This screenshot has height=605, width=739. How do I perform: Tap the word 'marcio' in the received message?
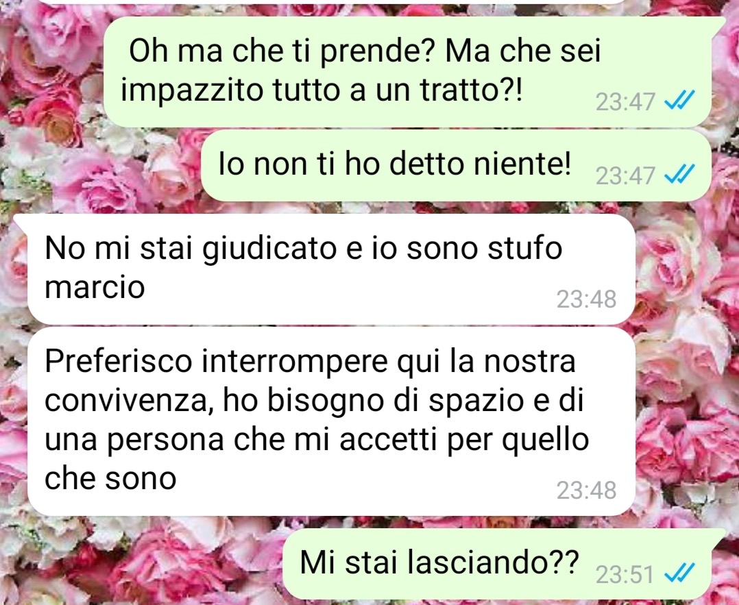click(95, 286)
